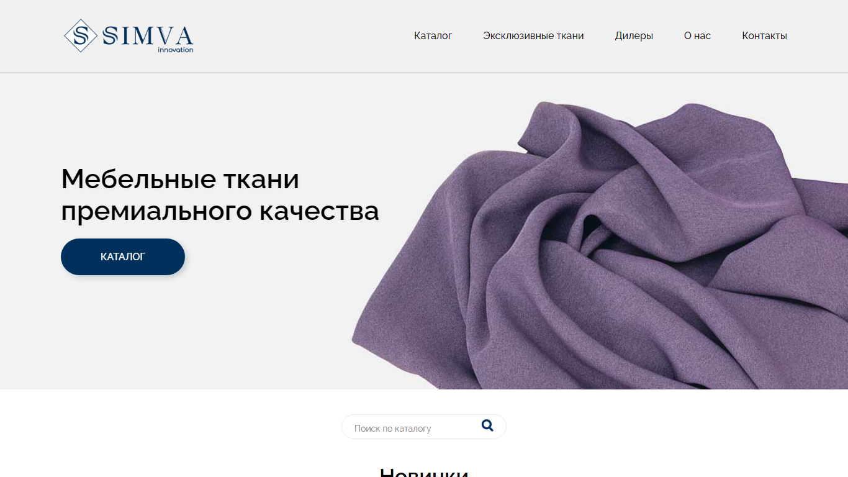Click the премиального качества headline line
848x477 pixels.
click(220, 211)
